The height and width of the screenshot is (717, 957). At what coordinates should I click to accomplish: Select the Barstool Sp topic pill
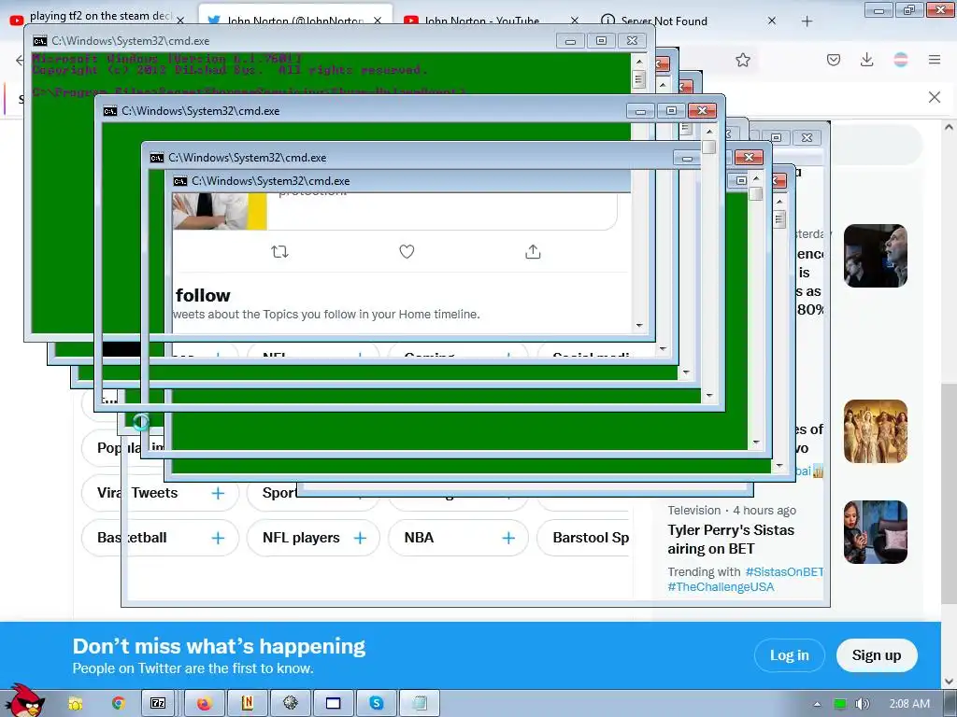coord(583,538)
